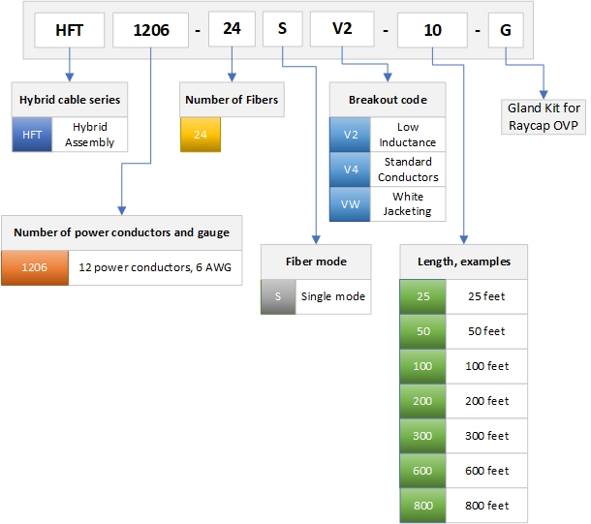Select the blue V4 breakout code cell
The height and width of the screenshot is (524, 591).
tap(350, 170)
